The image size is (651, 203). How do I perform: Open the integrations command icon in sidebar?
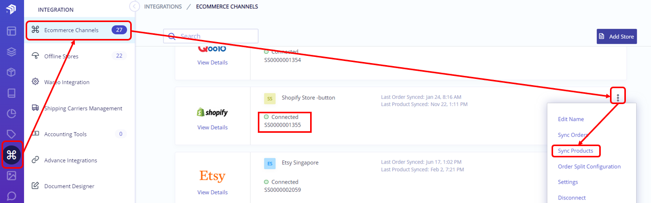pyautogui.click(x=11, y=155)
